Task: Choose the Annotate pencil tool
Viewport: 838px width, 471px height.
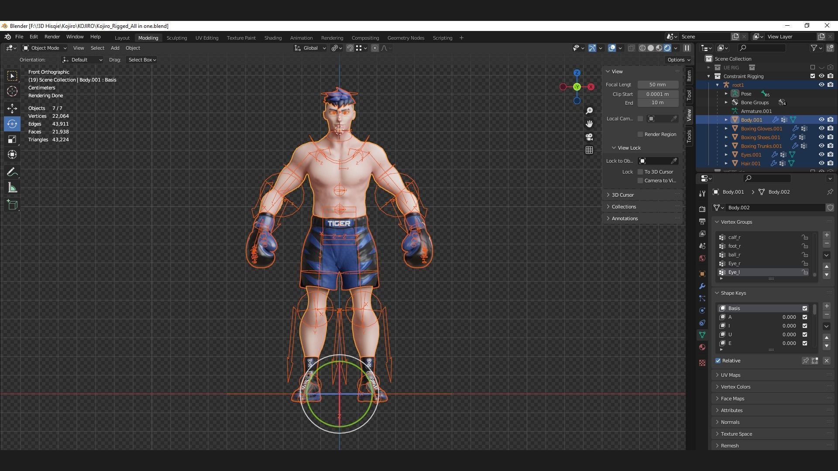Action: coord(12,172)
